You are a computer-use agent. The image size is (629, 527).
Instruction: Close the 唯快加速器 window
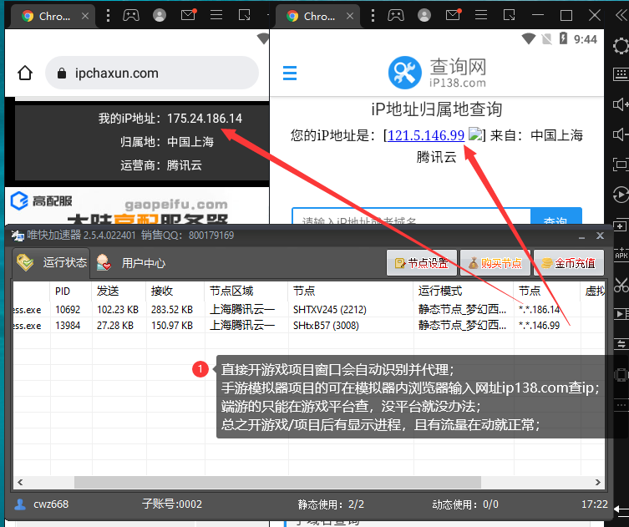(x=600, y=236)
